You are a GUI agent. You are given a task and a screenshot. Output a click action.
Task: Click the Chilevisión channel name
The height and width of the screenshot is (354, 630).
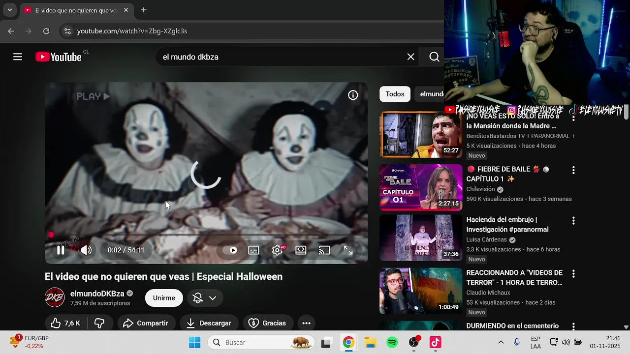(480, 189)
